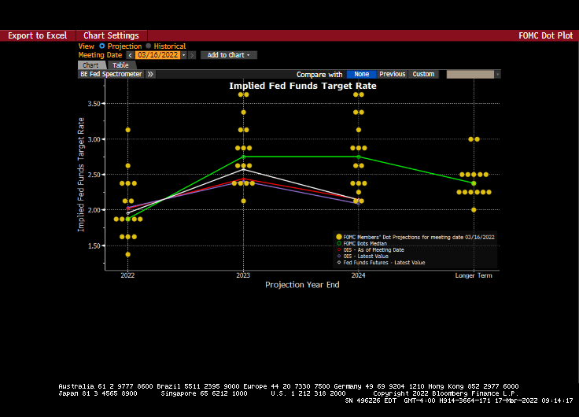Switch to the Table tab
Image resolution: width=579 pixels, height=417 pixels.
[x=120, y=65]
